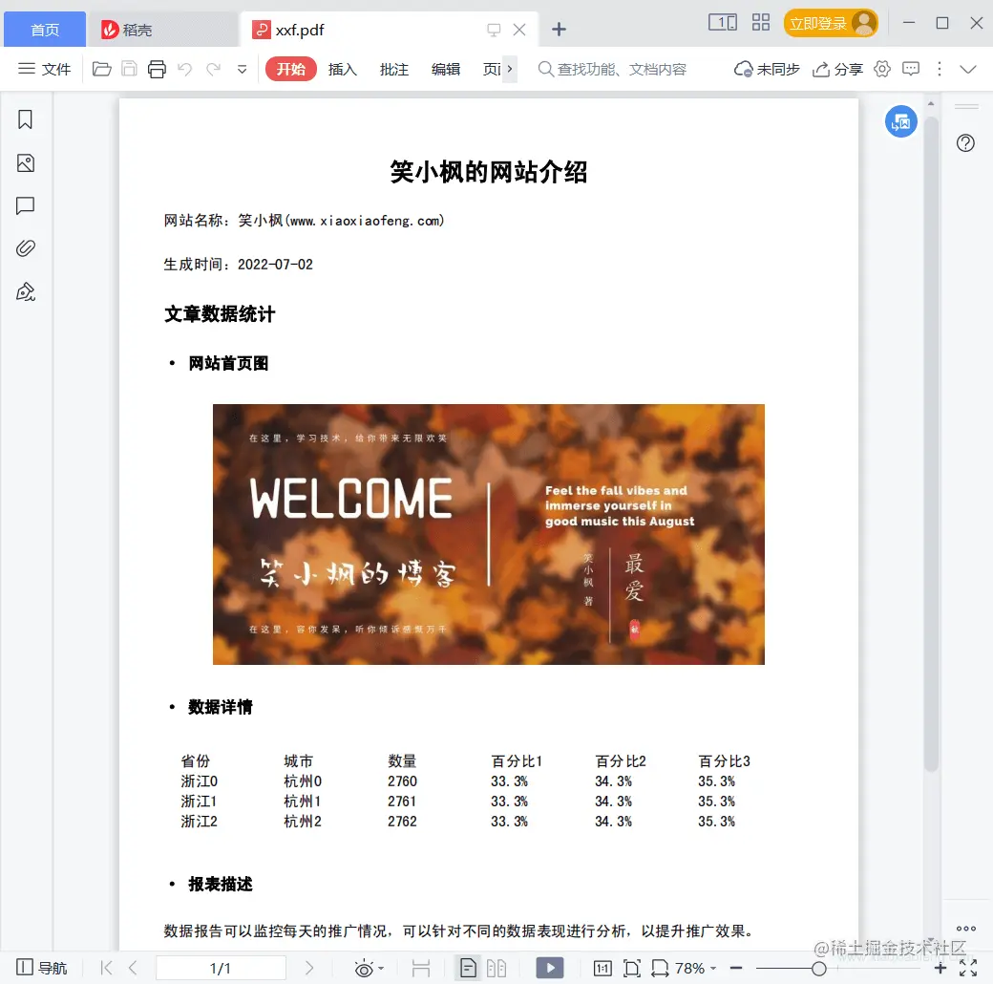Click the WELCOME banner image in document

coord(488,534)
